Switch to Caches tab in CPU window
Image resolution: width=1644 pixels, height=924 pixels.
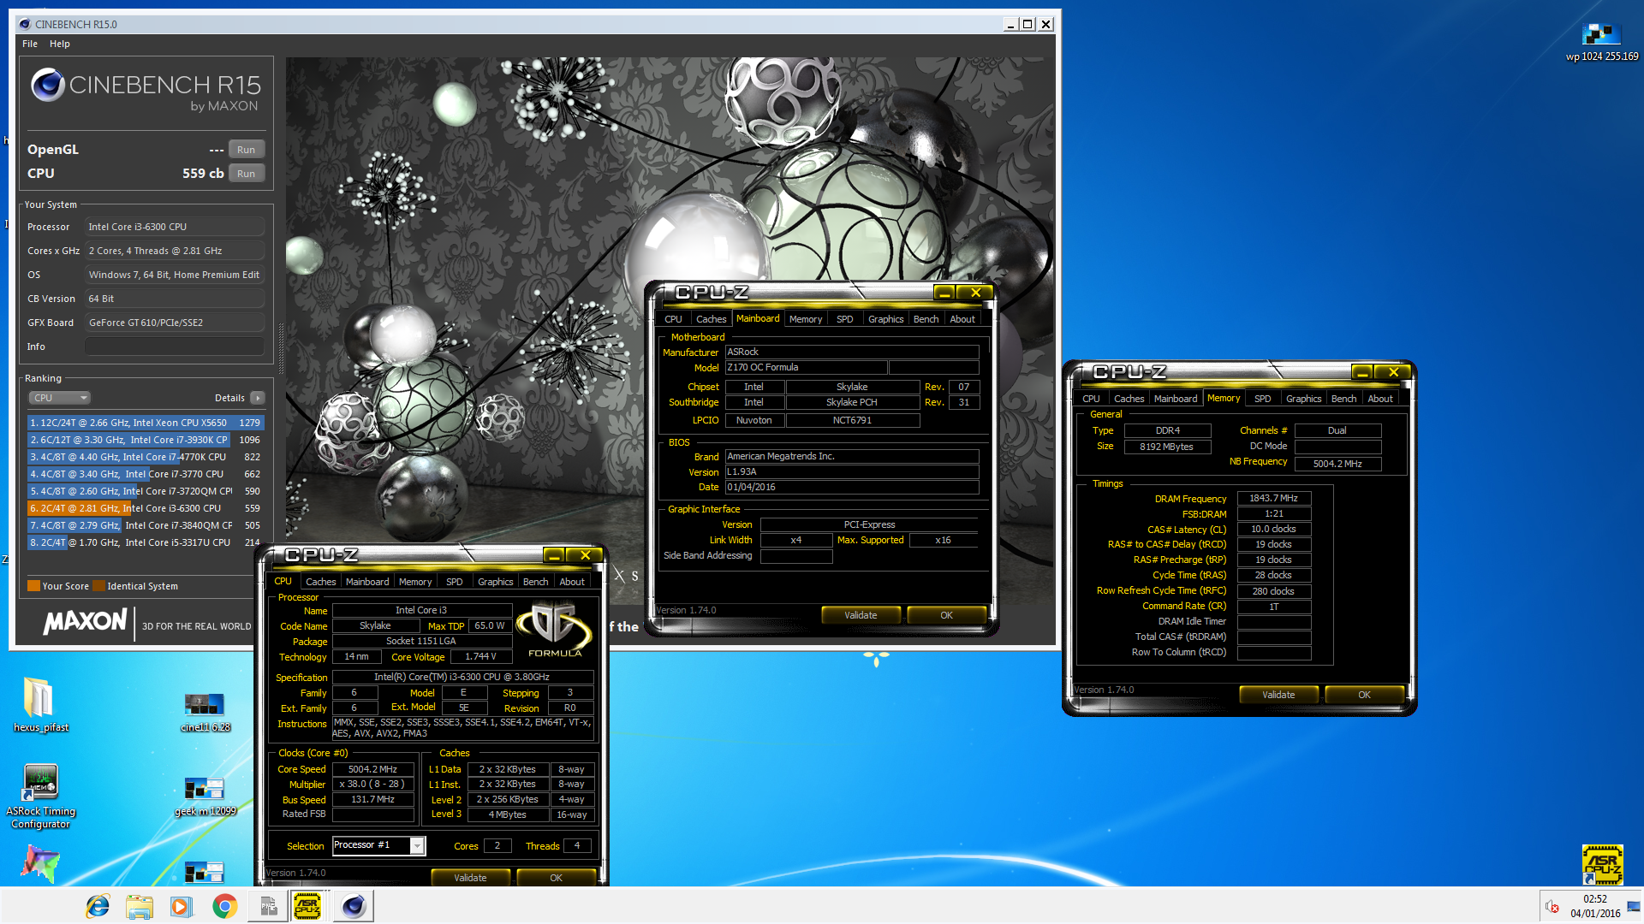320,582
